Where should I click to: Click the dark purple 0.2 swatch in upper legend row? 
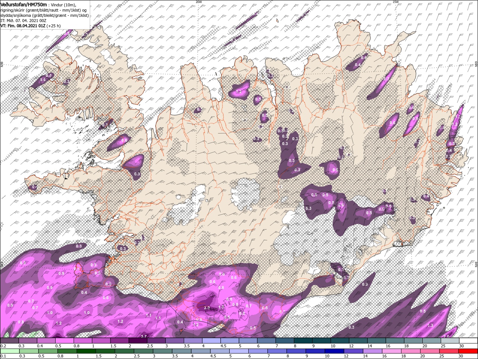pyautogui.click(x=9, y=341)
